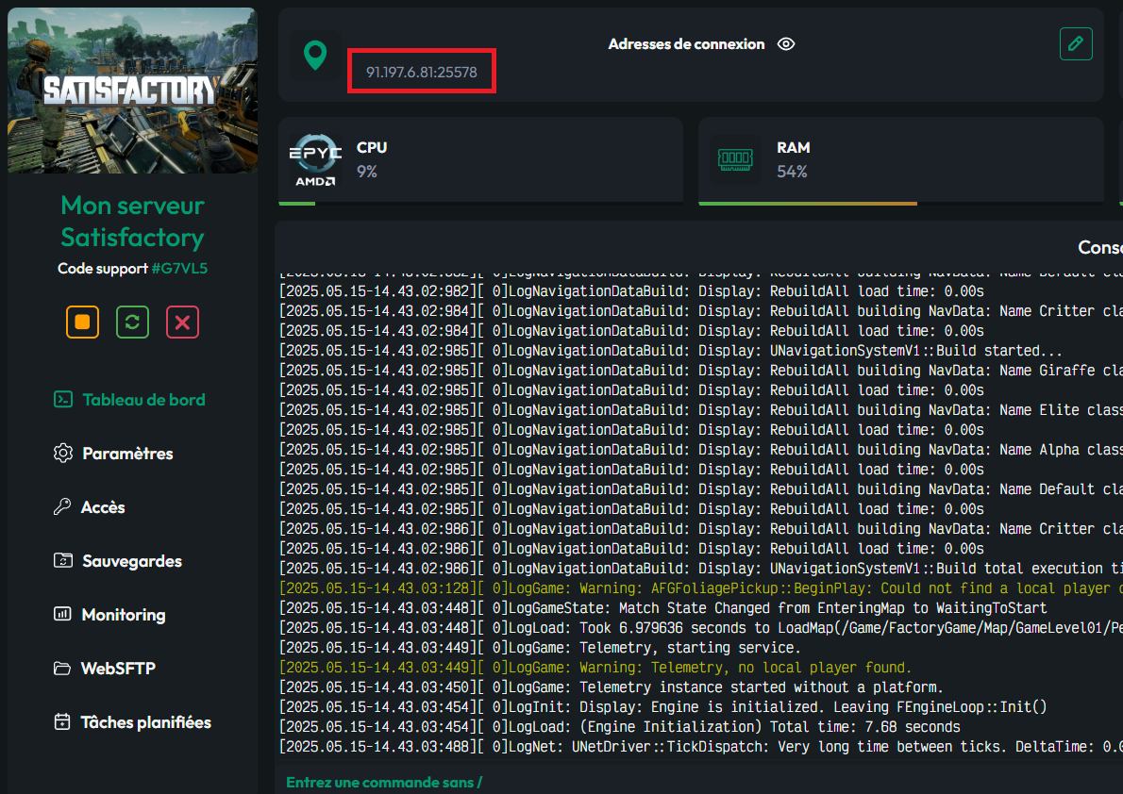Click the WebSFTP folder icon

(62, 668)
